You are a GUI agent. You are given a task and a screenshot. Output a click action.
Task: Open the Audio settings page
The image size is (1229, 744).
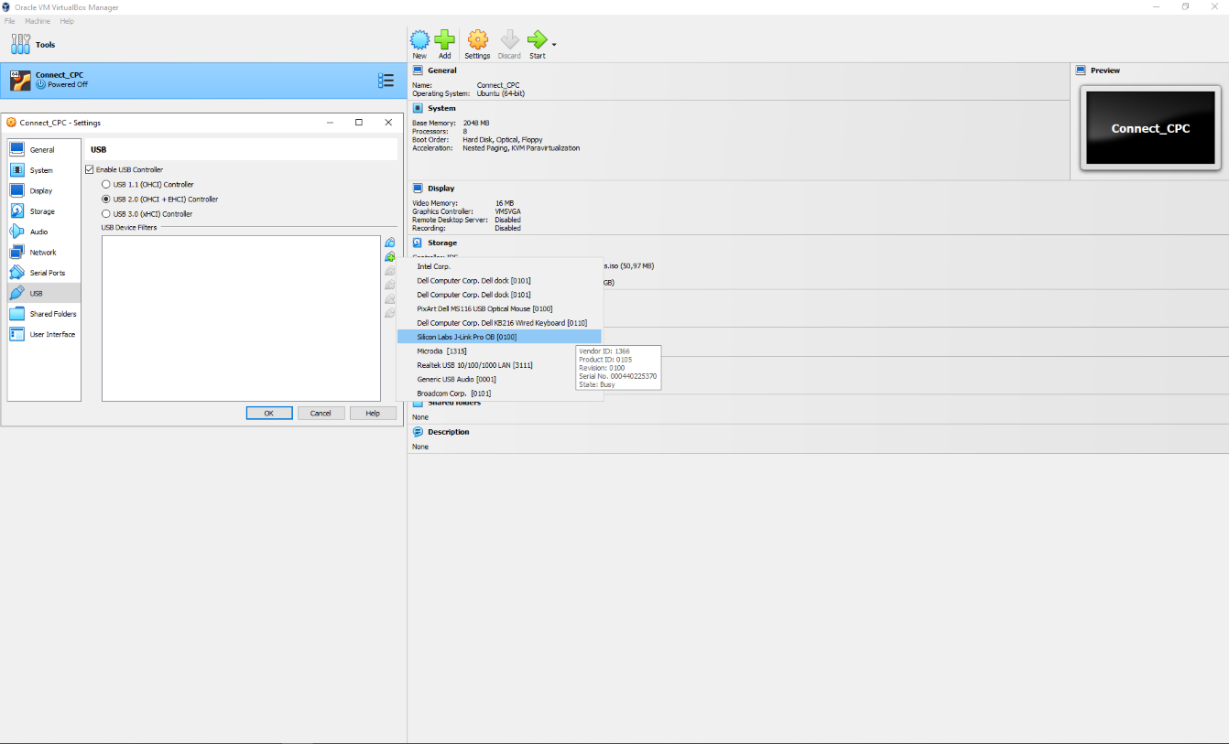40,231
